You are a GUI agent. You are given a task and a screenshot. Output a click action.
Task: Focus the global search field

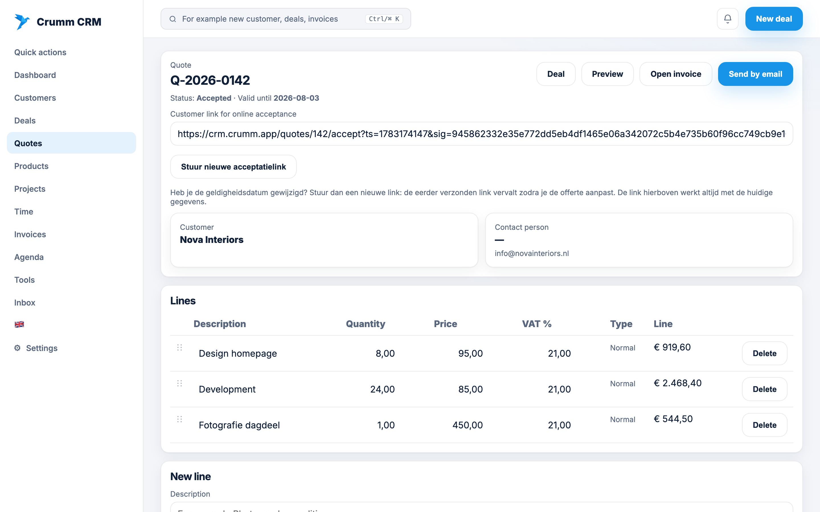(x=286, y=19)
